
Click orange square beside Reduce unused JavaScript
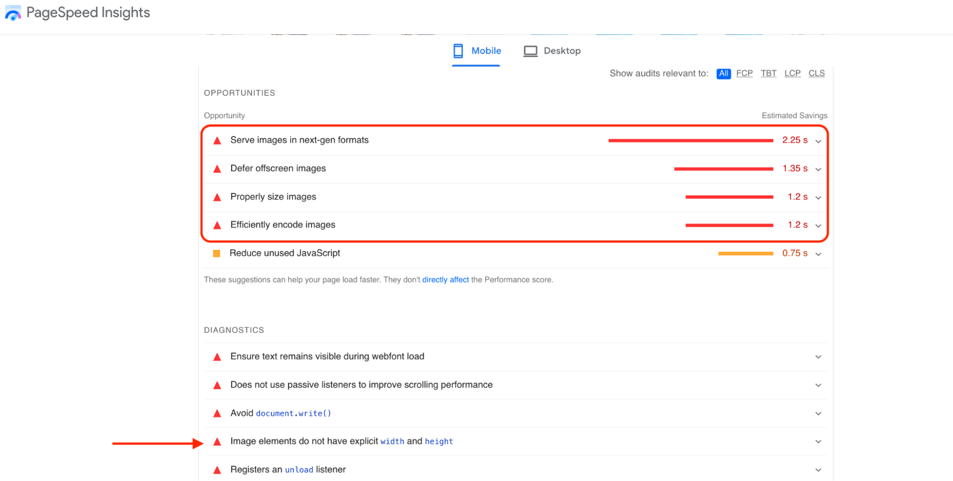[x=216, y=253]
